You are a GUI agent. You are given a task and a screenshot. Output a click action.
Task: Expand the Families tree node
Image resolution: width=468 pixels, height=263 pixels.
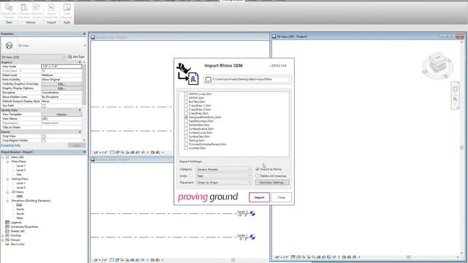click(x=3, y=235)
